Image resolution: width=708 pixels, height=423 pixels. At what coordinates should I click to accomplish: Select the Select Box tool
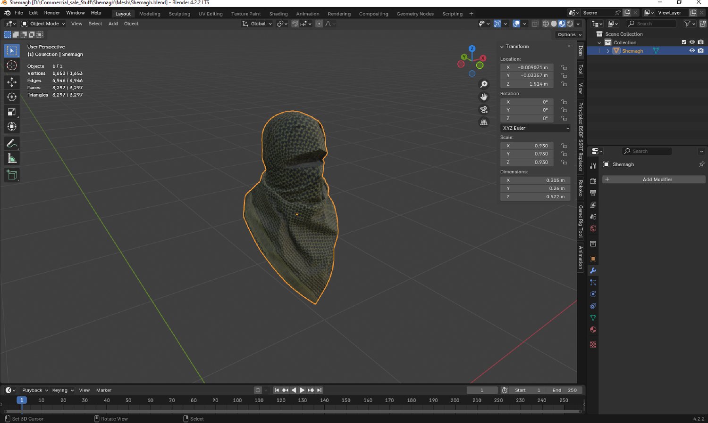coord(12,50)
